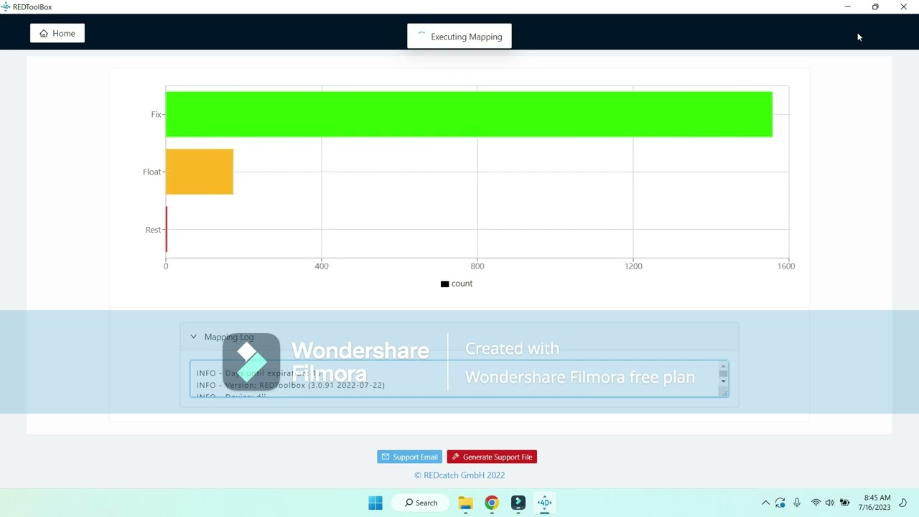Click the 1200 axis tick label
This screenshot has height=517, width=919.
point(633,266)
